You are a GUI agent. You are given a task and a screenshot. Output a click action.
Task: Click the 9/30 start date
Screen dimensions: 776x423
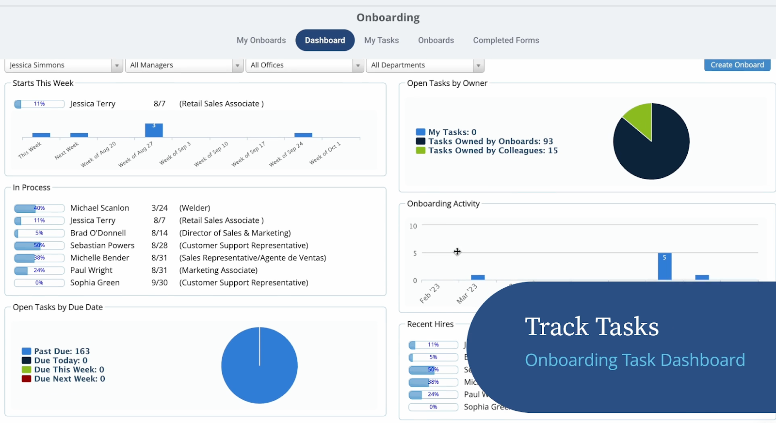(160, 282)
